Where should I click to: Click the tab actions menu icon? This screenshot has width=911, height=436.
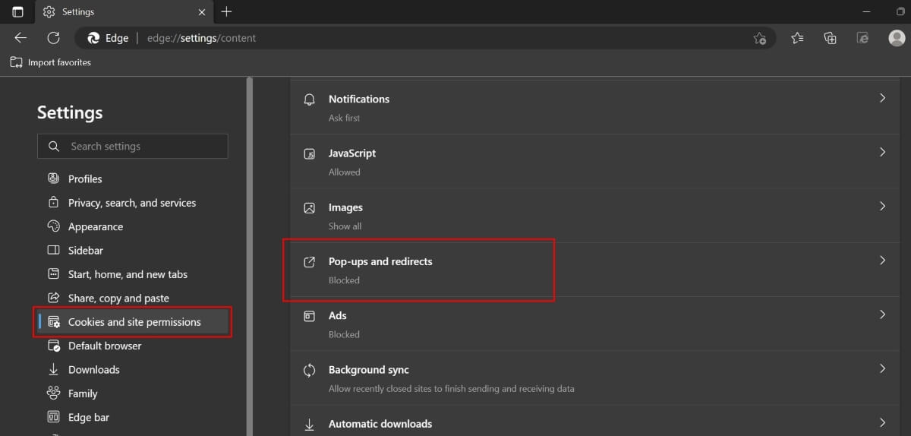(x=17, y=12)
